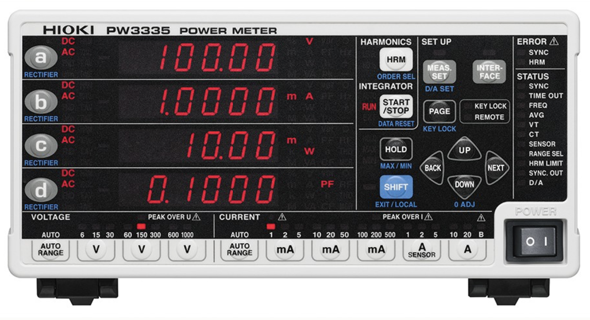This screenshot has width=590, height=320.
Task: Click the SENSOR status label
Action: point(542,144)
